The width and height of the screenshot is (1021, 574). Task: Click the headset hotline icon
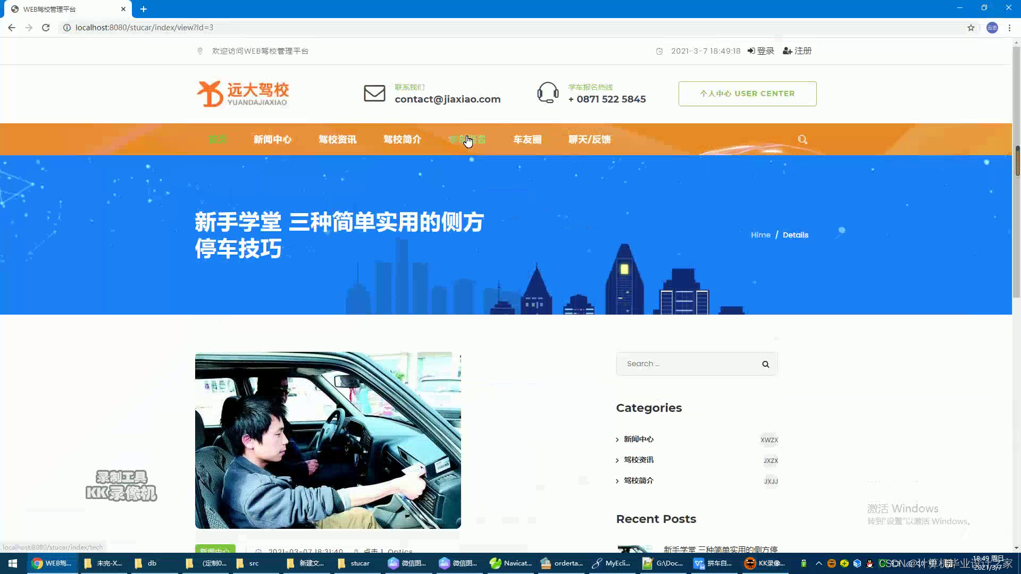pyautogui.click(x=548, y=93)
